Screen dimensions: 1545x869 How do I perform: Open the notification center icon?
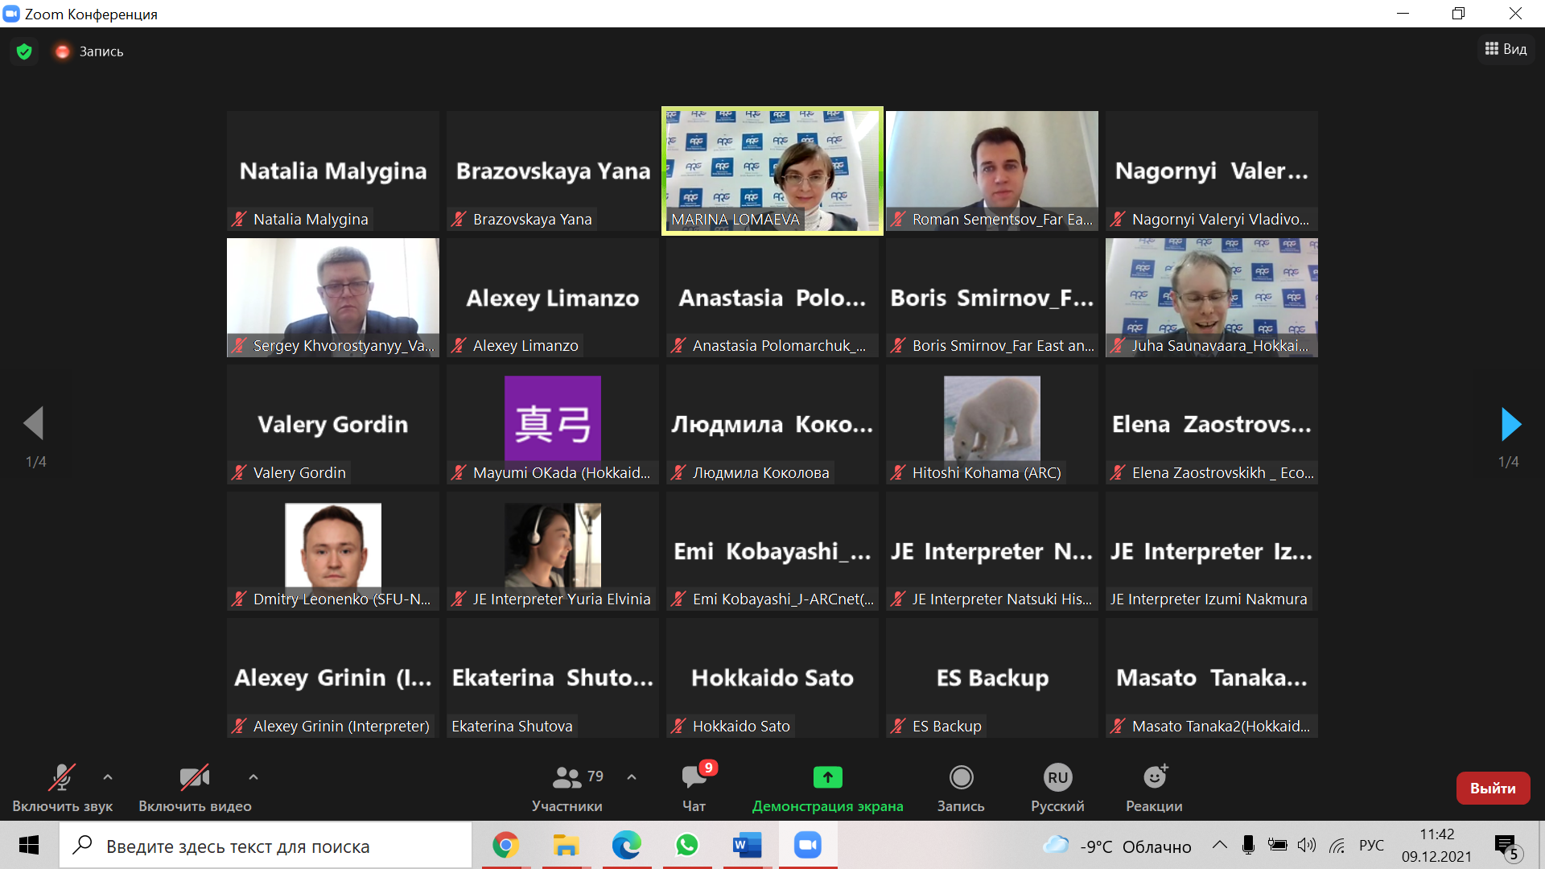tap(1506, 846)
